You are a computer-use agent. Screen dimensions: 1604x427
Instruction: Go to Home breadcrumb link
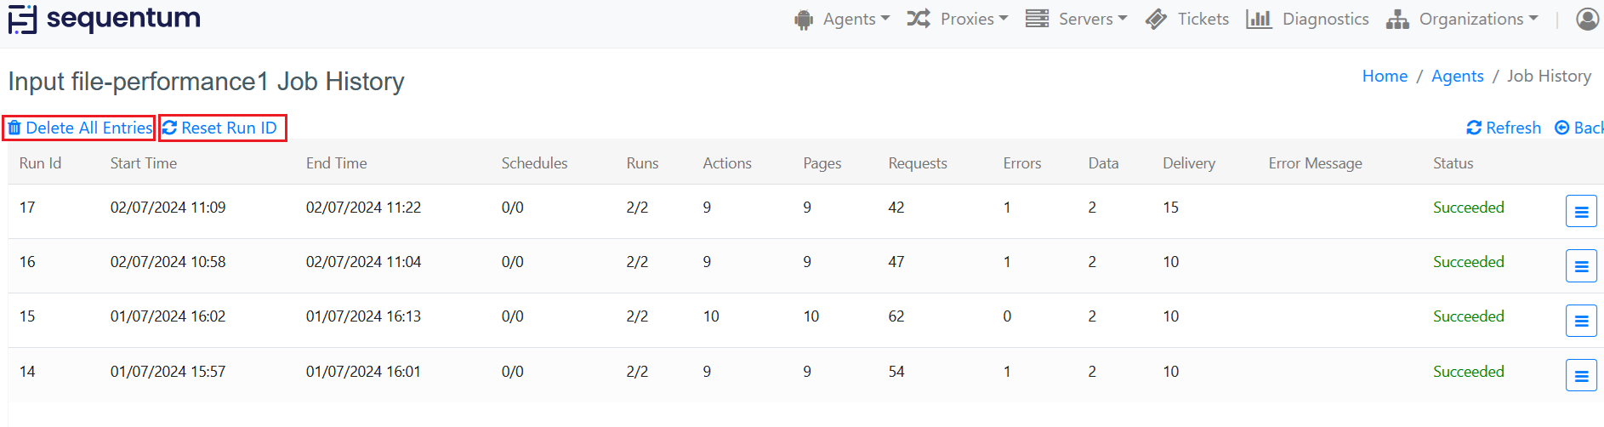(1385, 76)
